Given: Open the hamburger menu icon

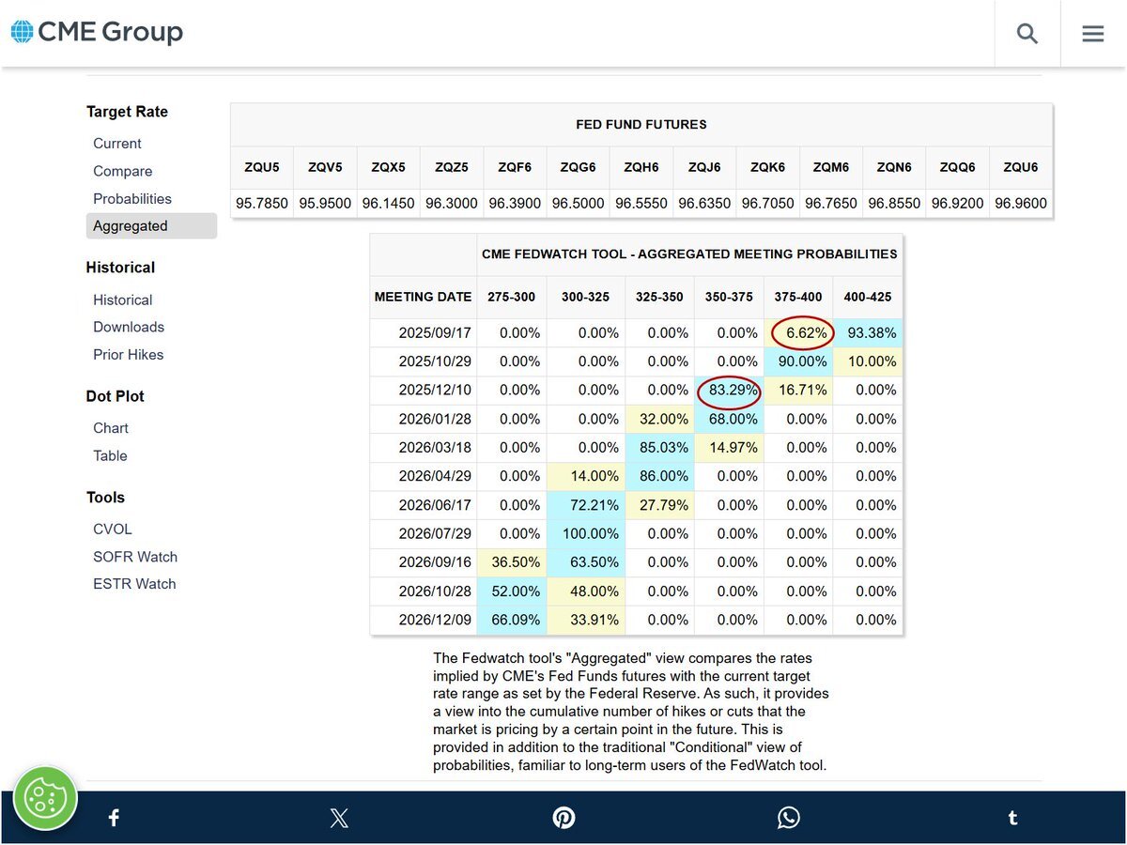Looking at the screenshot, I should pyautogui.click(x=1093, y=34).
